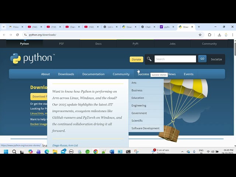This screenshot has width=236, height=177.
Task: Open the Terminal icon on the taskbar
Action: click(128, 152)
